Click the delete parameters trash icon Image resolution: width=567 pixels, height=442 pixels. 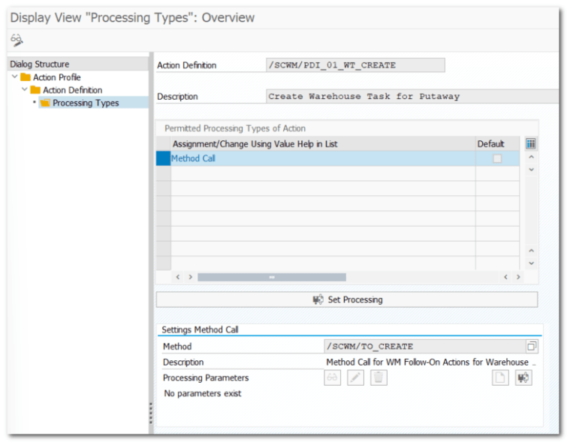click(379, 377)
